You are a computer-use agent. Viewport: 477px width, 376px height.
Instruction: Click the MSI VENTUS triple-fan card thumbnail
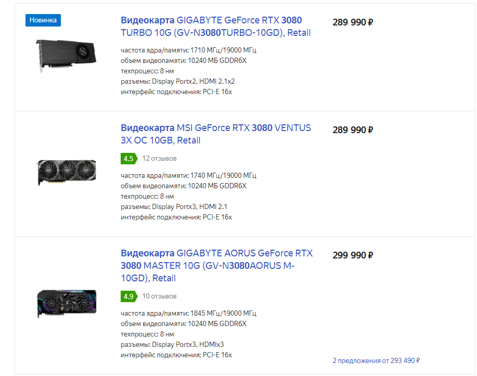click(67, 172)
